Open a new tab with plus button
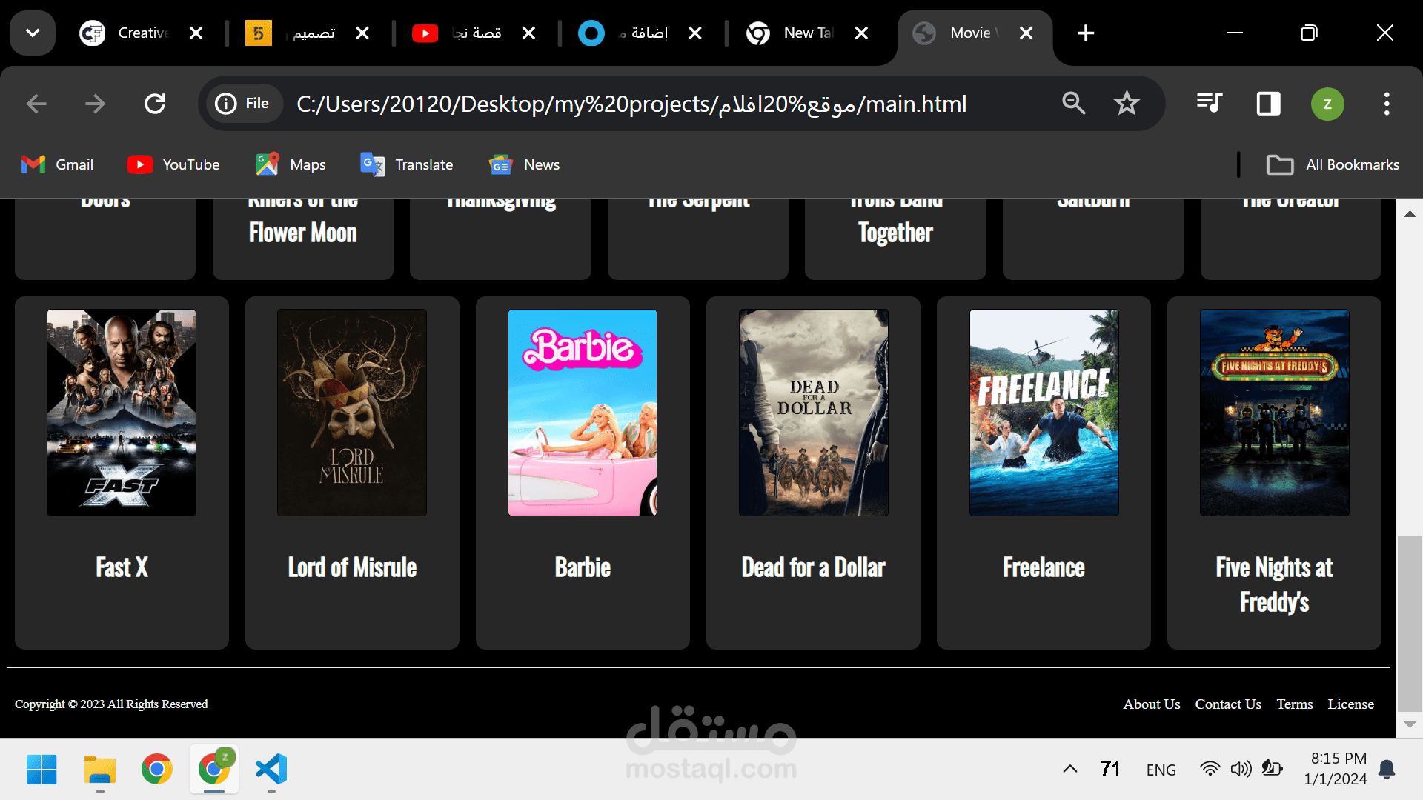 [1086, 33]
